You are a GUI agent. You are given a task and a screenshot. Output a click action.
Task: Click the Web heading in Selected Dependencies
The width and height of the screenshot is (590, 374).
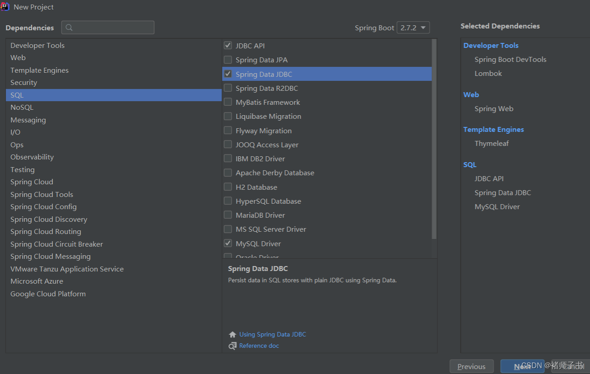click(471, 94)
